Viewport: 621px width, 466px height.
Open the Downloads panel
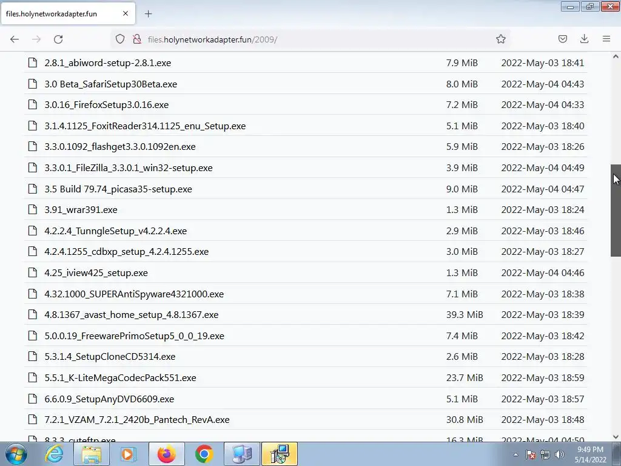584,39
